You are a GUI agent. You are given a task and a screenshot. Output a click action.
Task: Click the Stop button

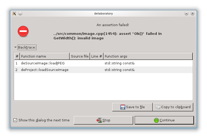click(x=103, y=120)
